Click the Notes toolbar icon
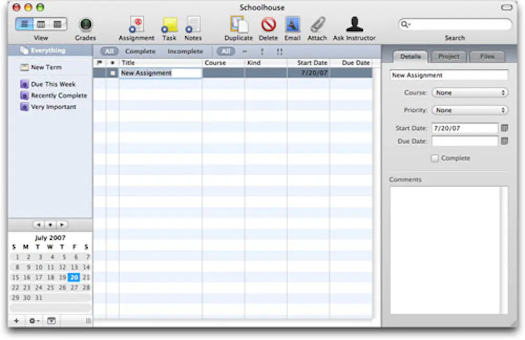 click(193, 25)
